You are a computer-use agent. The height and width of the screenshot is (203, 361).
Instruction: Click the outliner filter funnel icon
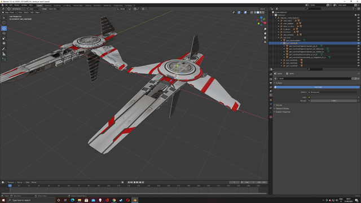(x=354, y=8)
